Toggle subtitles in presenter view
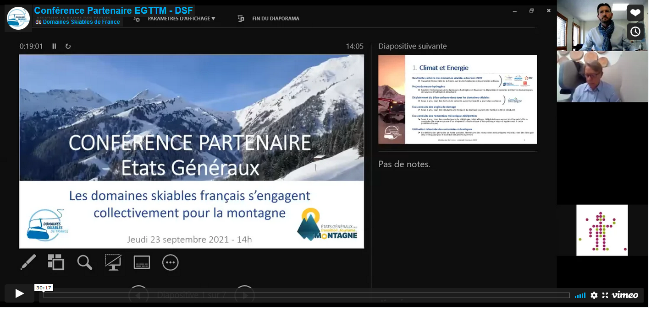The width and height of the screenshot is (651, 309). pyautogui.click(x=142, y=262)
